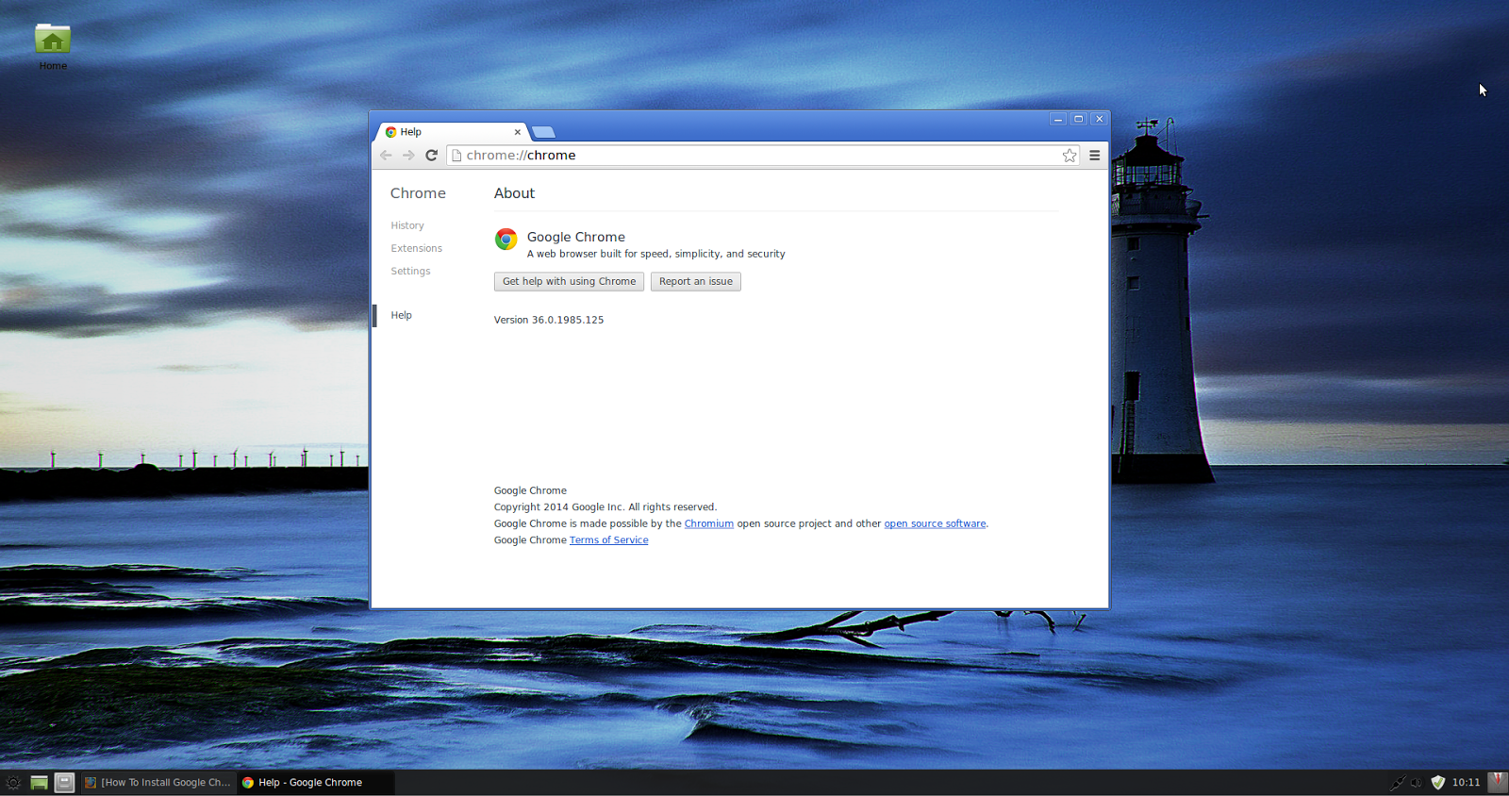1509x796 pixels.
Task: Click the page icon in the address bar
Action: coord(456,156)
